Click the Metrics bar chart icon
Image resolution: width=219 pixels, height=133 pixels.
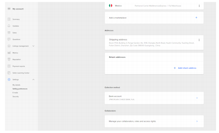pos(9,53)
